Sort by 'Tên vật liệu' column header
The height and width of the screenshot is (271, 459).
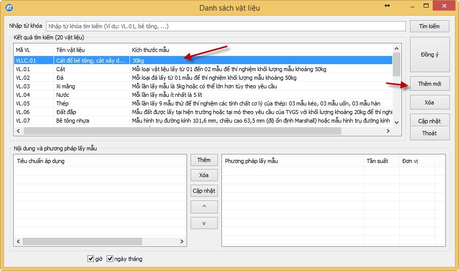(x=91, y=50)
